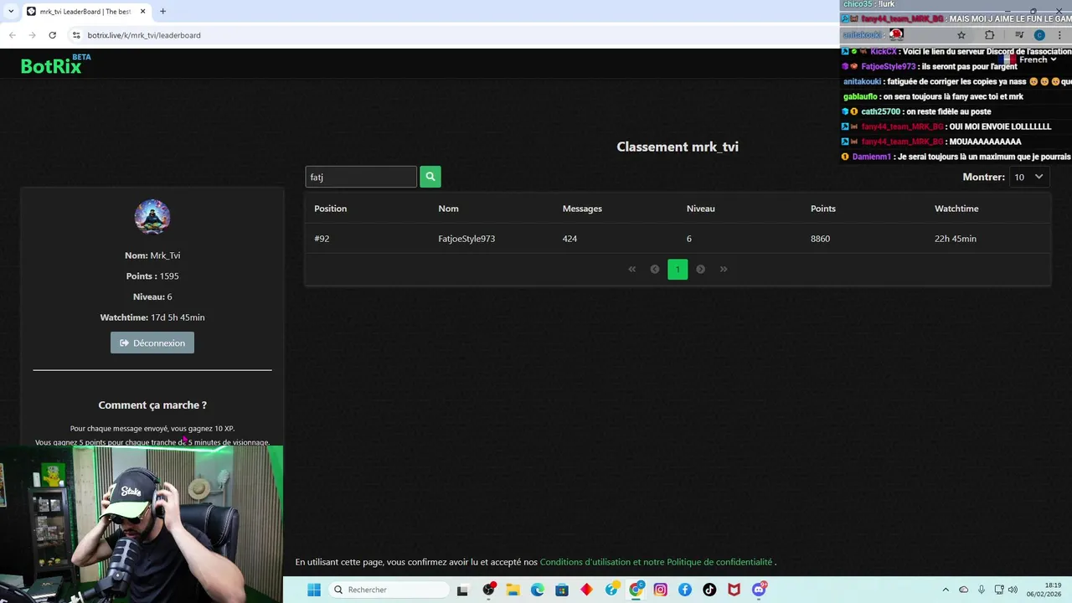Screen dimensions: 1072x603
Task: Click the Position column header
Action: 330,209
